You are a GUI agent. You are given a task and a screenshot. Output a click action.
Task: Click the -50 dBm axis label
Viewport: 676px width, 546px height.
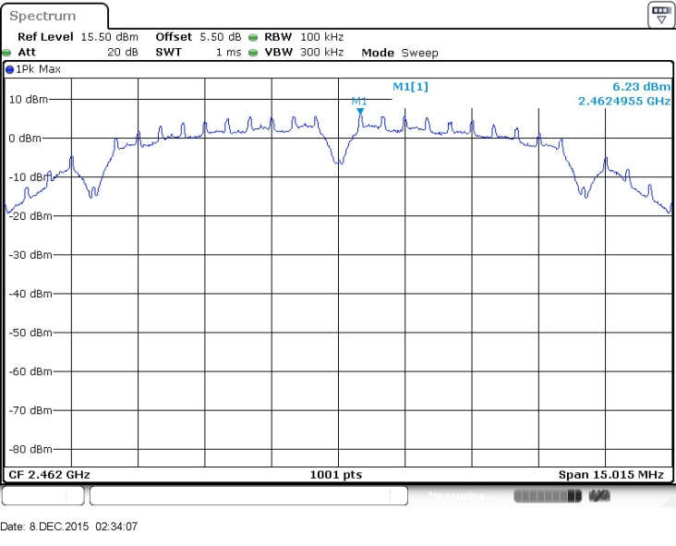(x=30, y=333)
